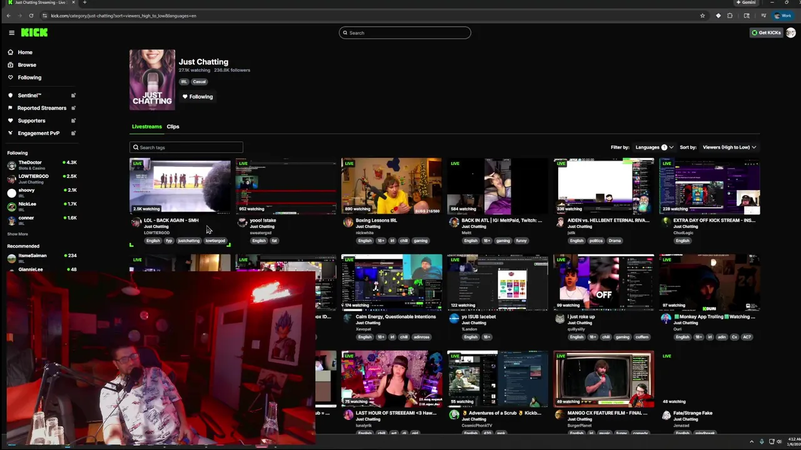The image size is (801, 450).
Task: Open Languages filter dropdown
Action: click(x=655, y=147)
